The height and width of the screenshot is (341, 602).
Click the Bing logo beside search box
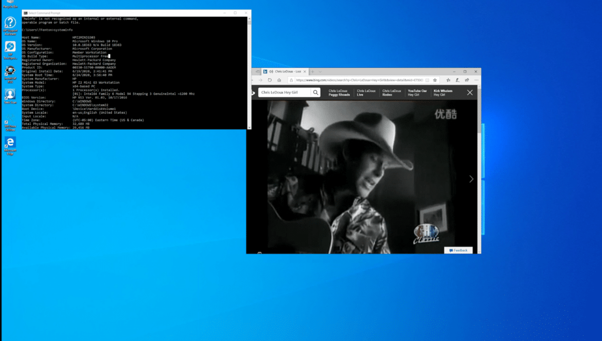tap(253, 93)
